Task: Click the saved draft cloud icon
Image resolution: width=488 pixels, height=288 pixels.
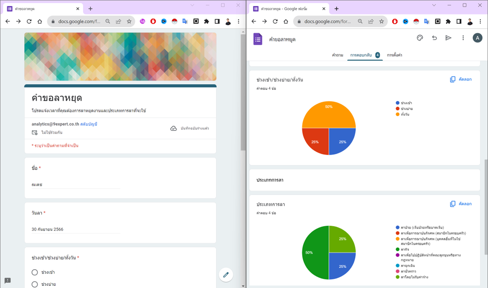Action: coord(174,128)
